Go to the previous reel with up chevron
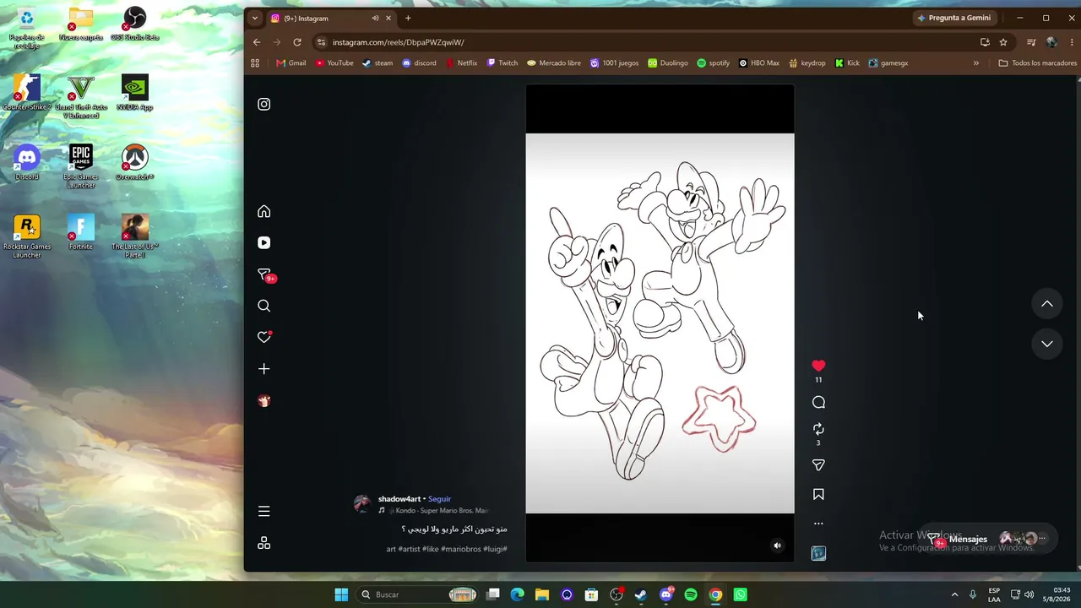This screenshot has width=1081, height=608. tap(1047, 304)
